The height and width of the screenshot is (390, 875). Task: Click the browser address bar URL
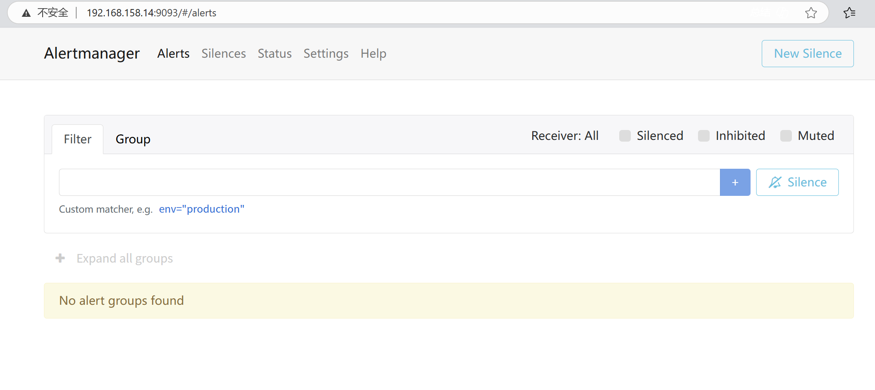tap(152, 13)
